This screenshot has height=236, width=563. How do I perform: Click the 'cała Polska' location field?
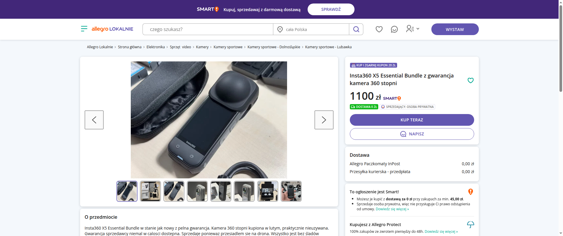pyautogui.click(x=311, y=29)
